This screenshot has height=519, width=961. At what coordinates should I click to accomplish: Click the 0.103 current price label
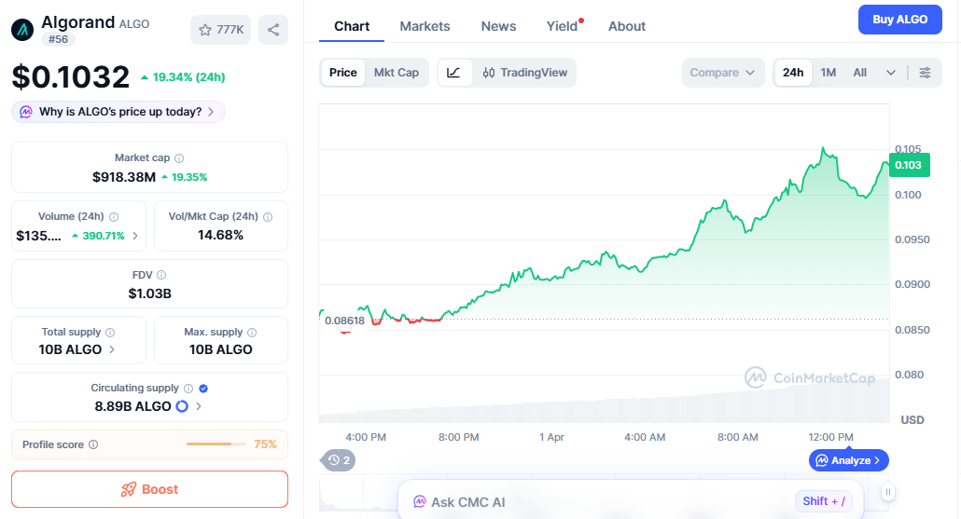[x=910, y=165]
